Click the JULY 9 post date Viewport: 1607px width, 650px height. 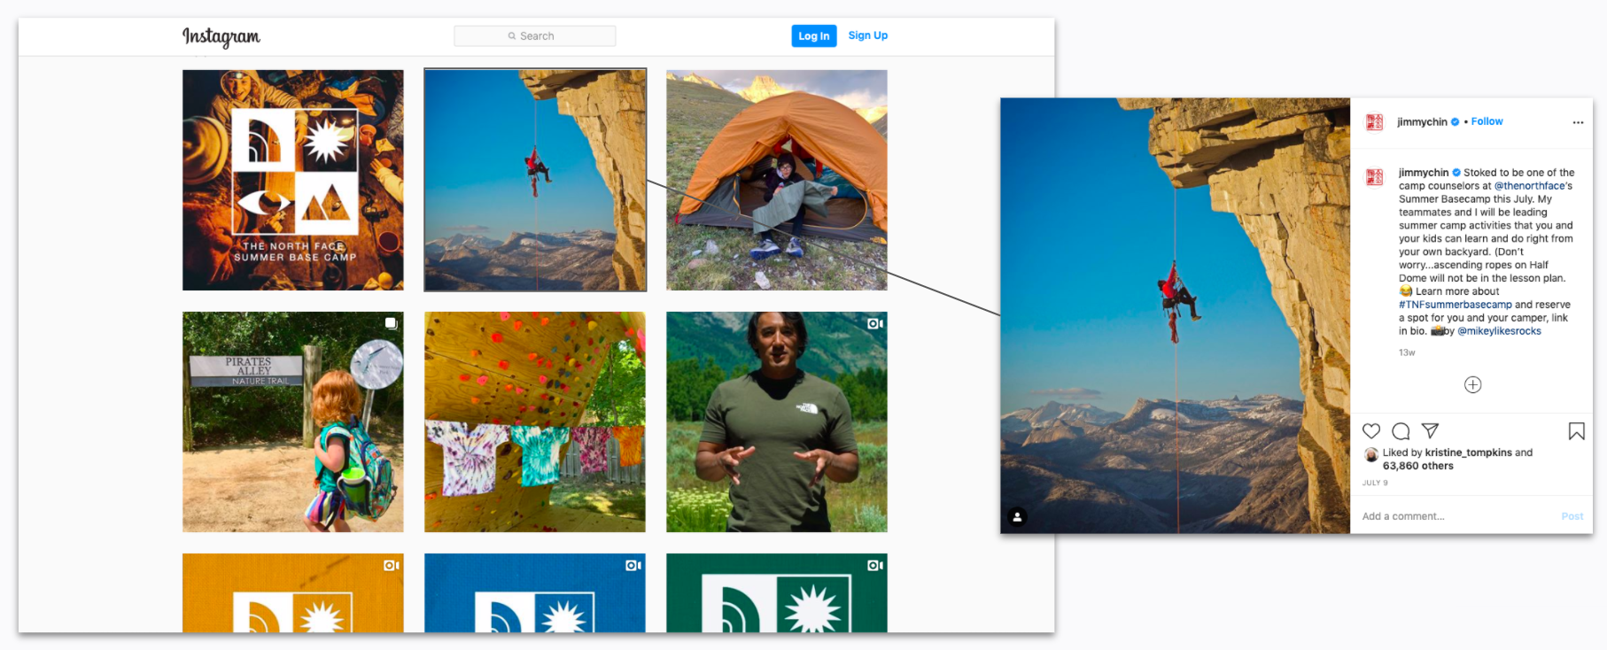pyautogui.click(x=1375, y=483)
